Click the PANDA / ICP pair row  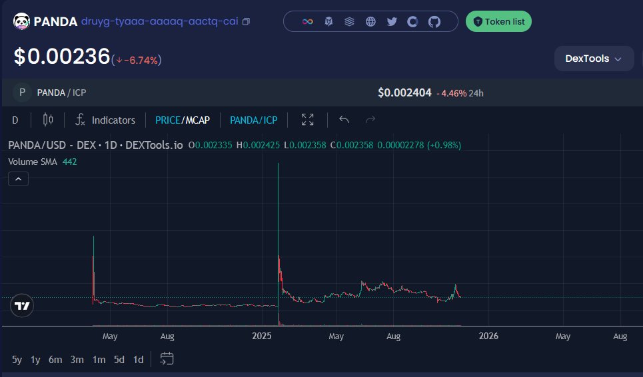click(322, 92)
